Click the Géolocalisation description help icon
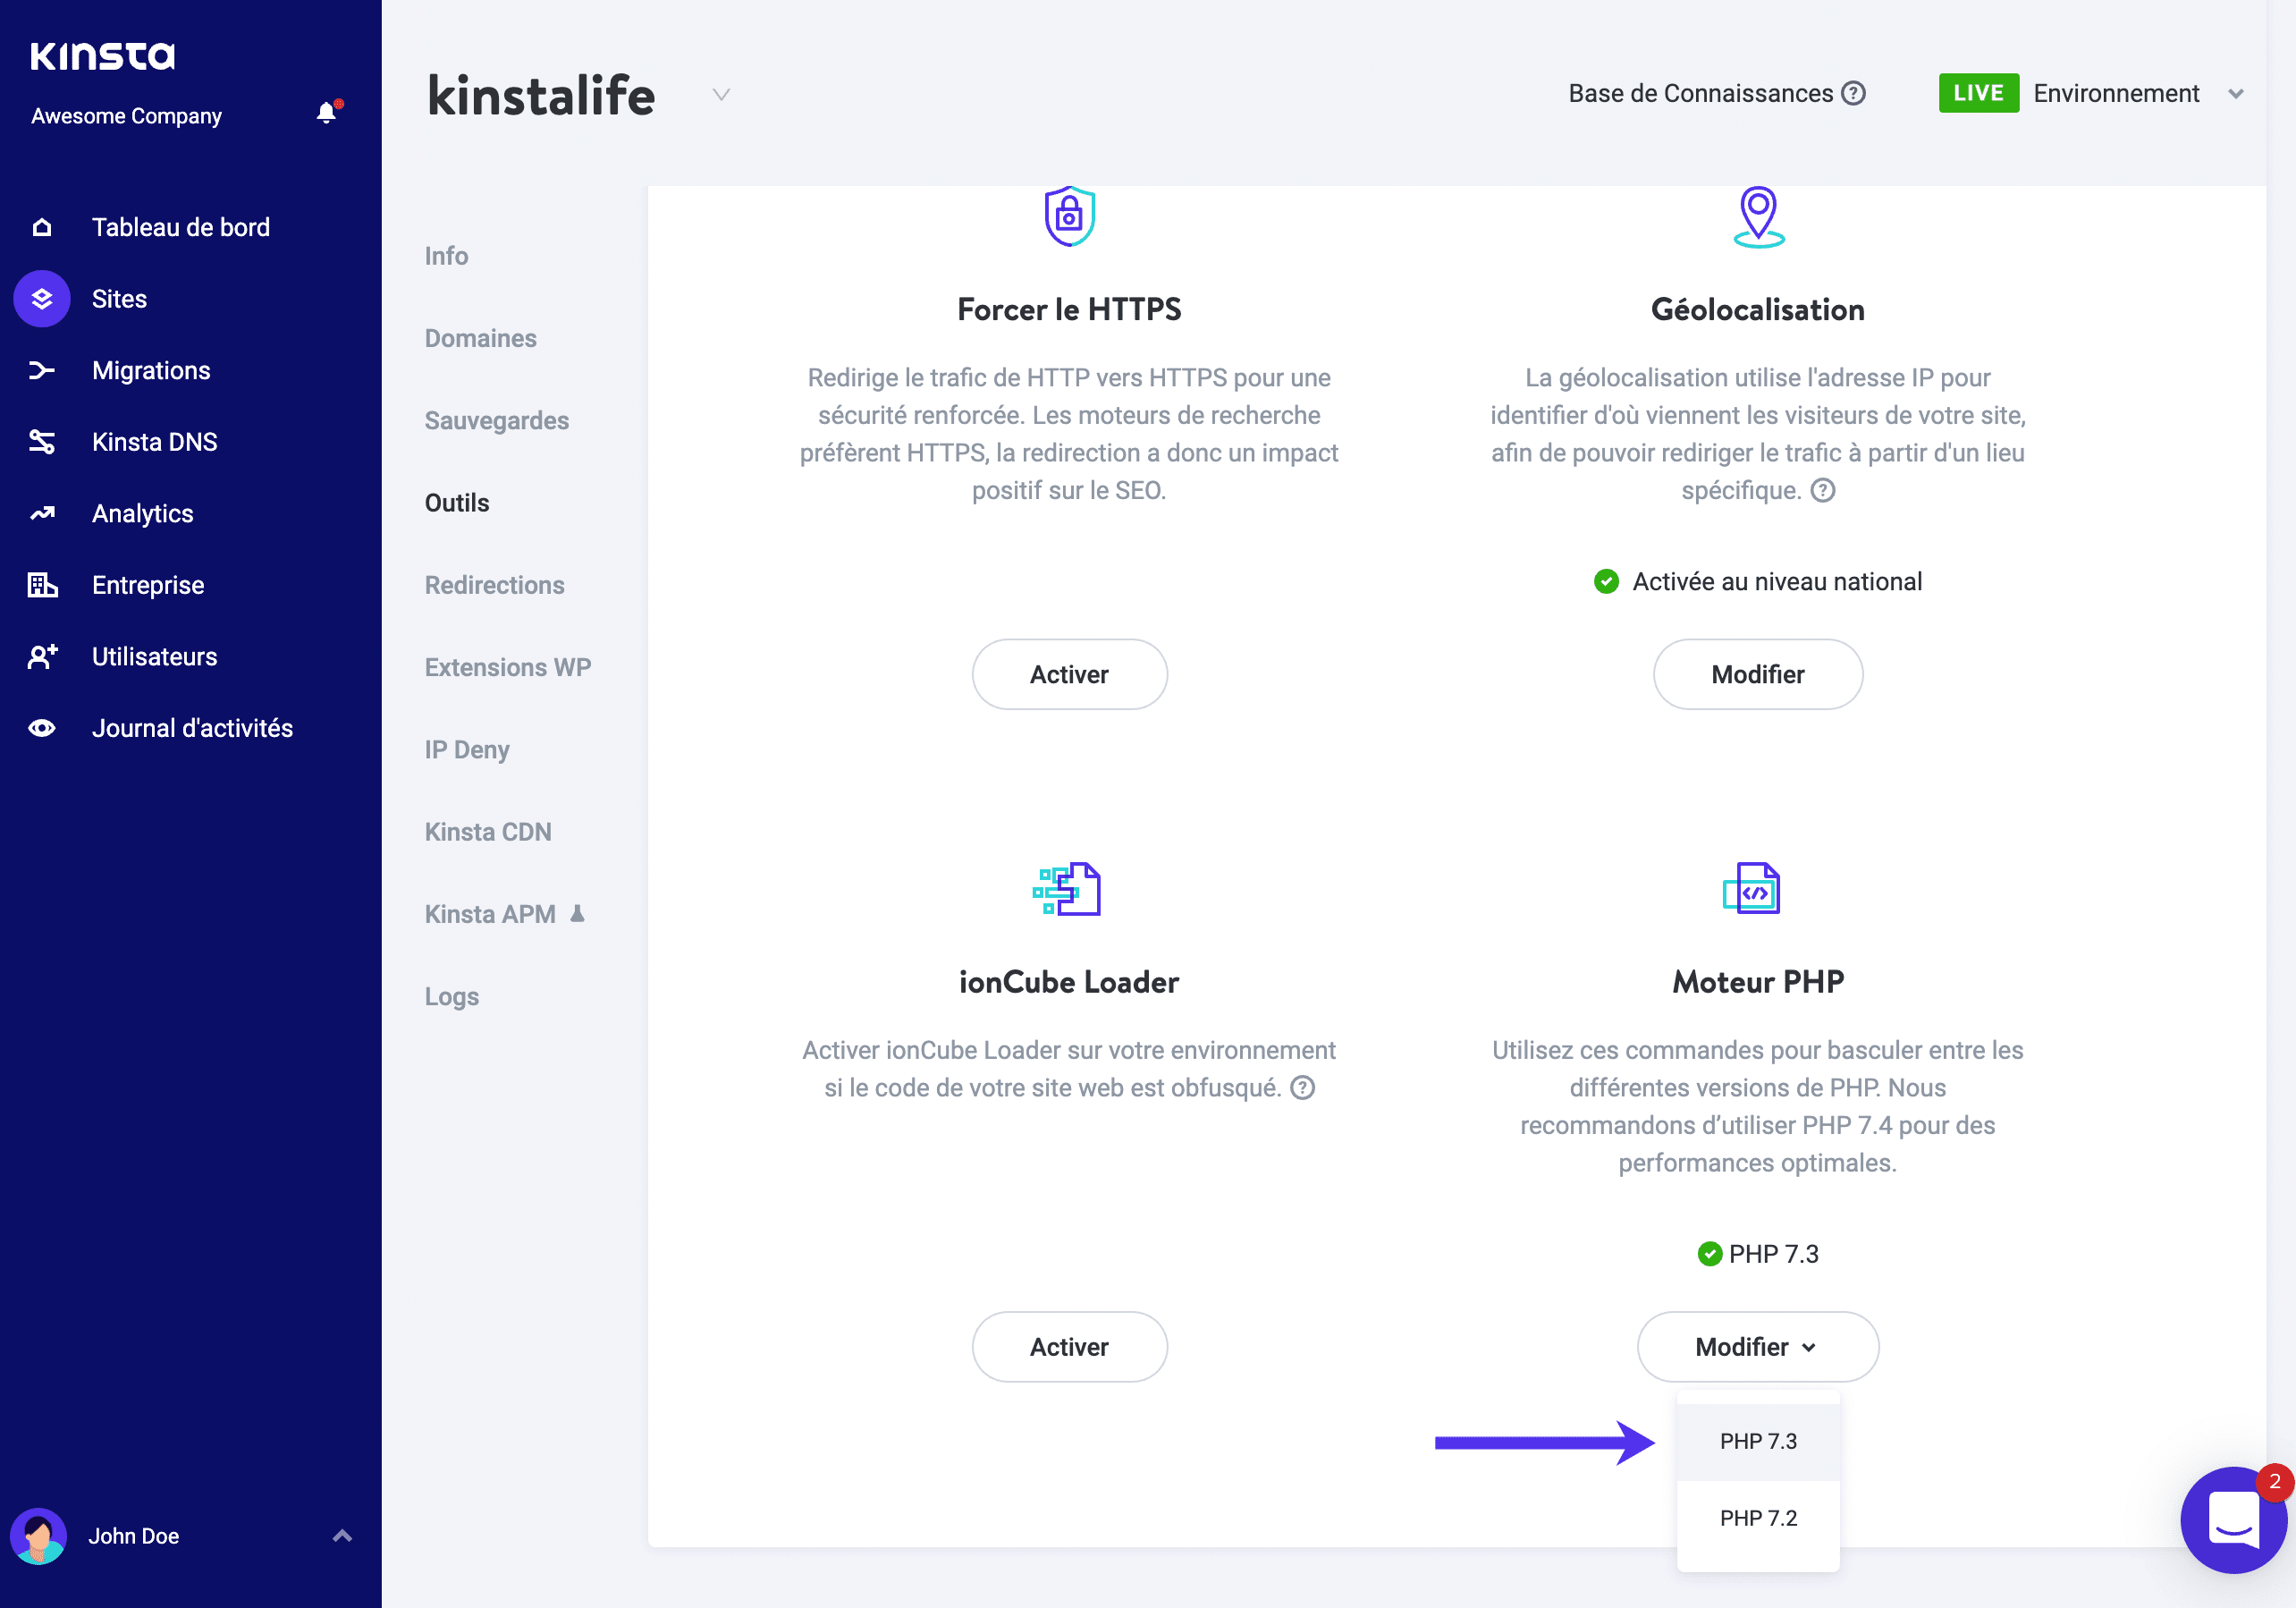 (1823, 491)
